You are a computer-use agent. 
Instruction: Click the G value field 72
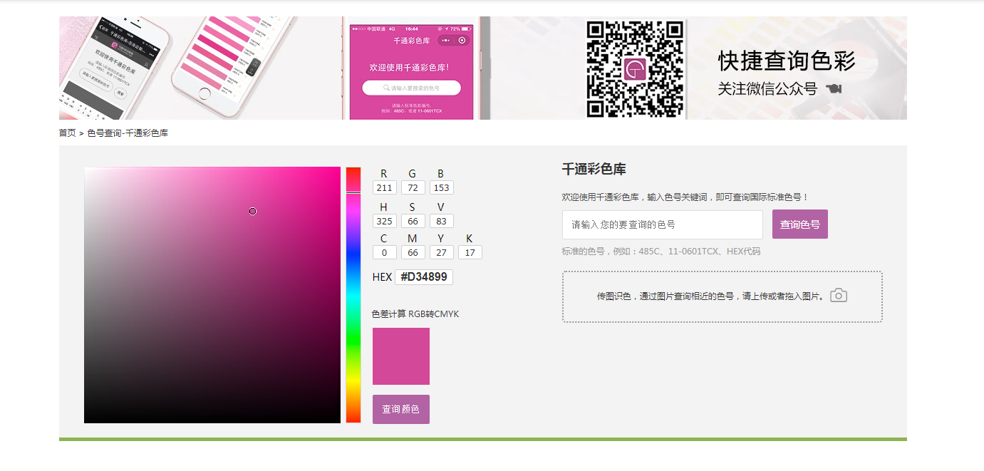413,187
